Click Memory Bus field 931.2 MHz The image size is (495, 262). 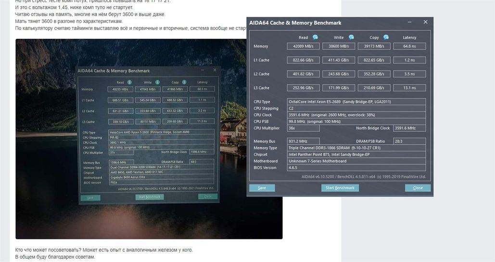(x=303, y=141)
